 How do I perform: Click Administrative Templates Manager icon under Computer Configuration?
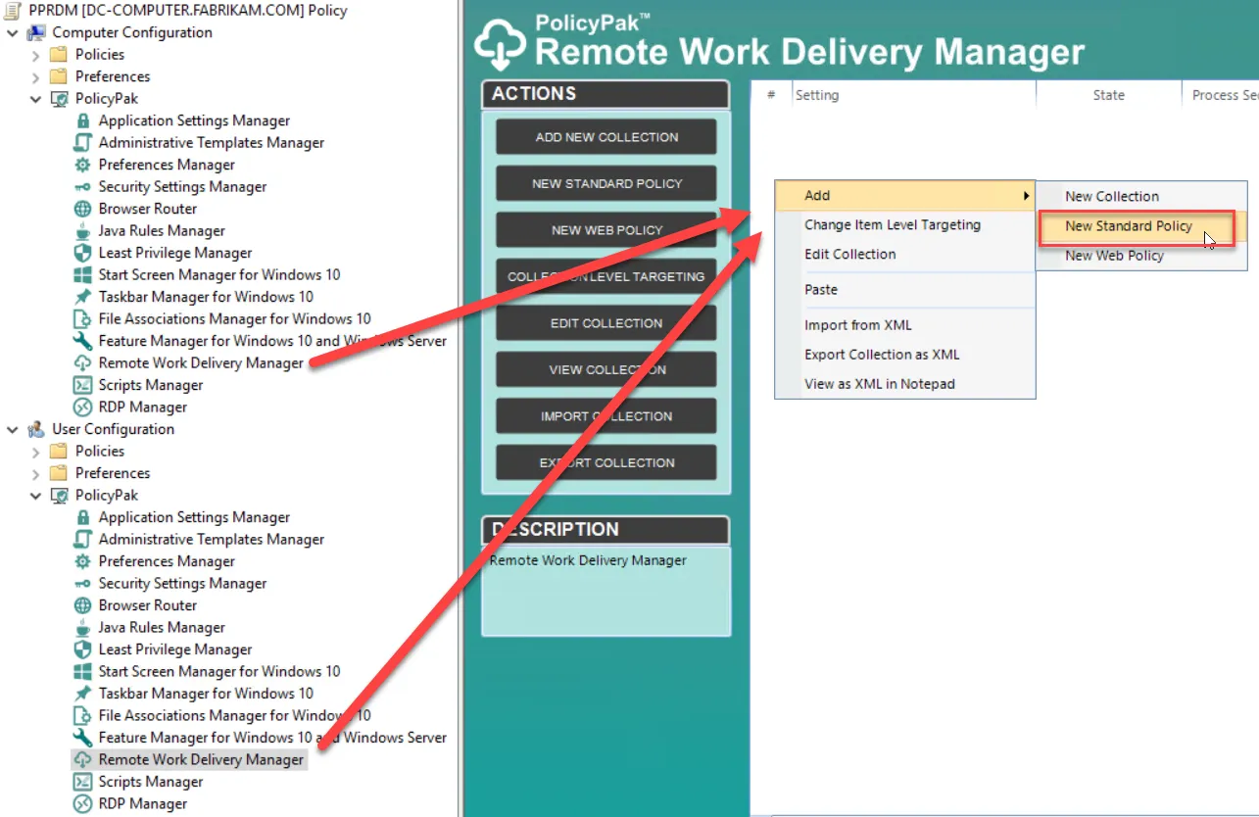point(83,143)
